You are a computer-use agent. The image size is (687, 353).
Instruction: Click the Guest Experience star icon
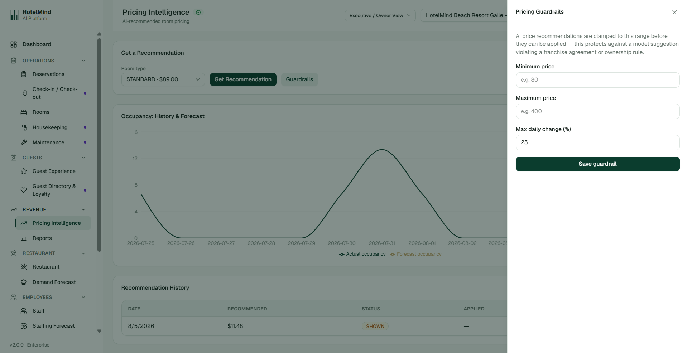tap(24, 171)
